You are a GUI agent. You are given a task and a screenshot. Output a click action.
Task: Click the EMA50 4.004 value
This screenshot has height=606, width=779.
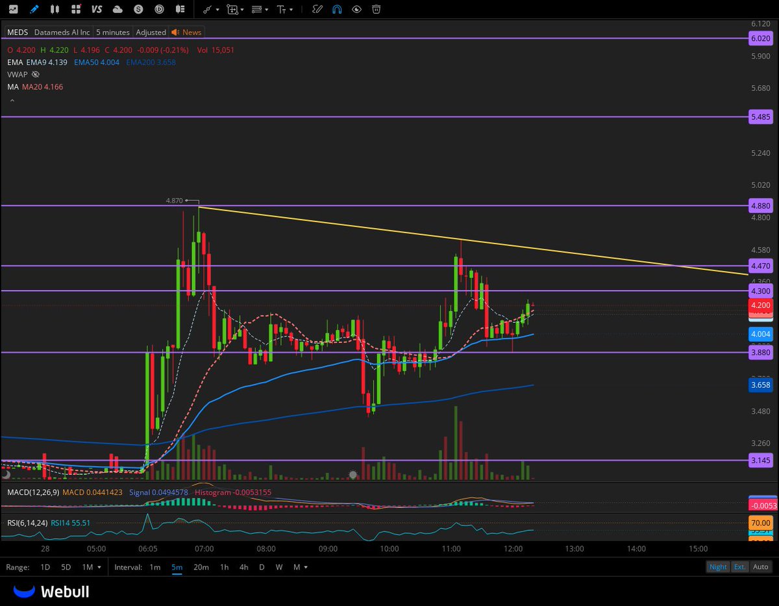[x=95, y=62]
